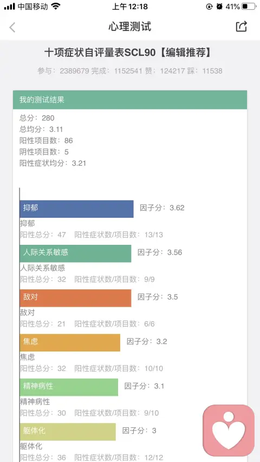The height and width of the screenshot is (462, 260).
Task: Tap the SCL90 test title heading
Action: pyautogui.click(x=128, y=53)
